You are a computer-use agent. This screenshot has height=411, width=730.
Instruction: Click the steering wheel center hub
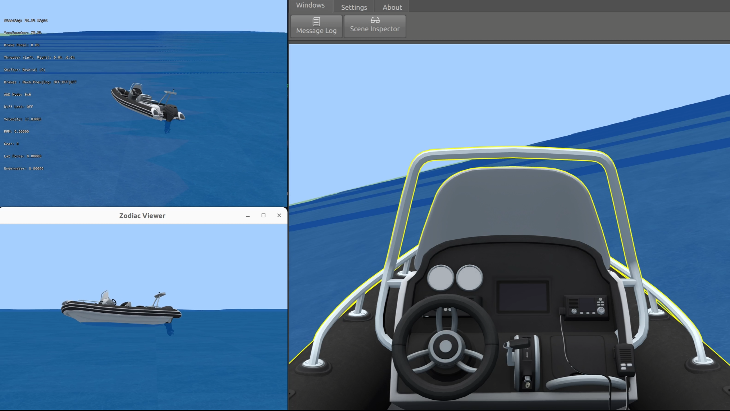[446, 346]
